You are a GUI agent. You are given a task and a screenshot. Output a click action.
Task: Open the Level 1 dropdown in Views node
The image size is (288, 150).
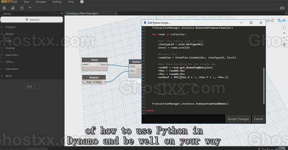90,64
